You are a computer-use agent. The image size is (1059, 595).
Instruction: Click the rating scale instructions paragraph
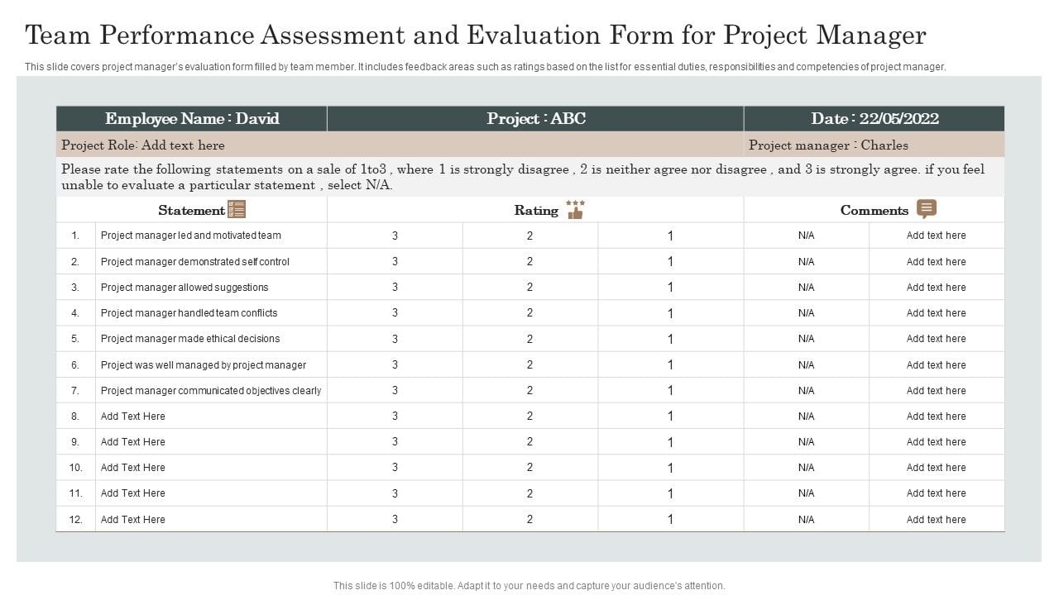523,177
